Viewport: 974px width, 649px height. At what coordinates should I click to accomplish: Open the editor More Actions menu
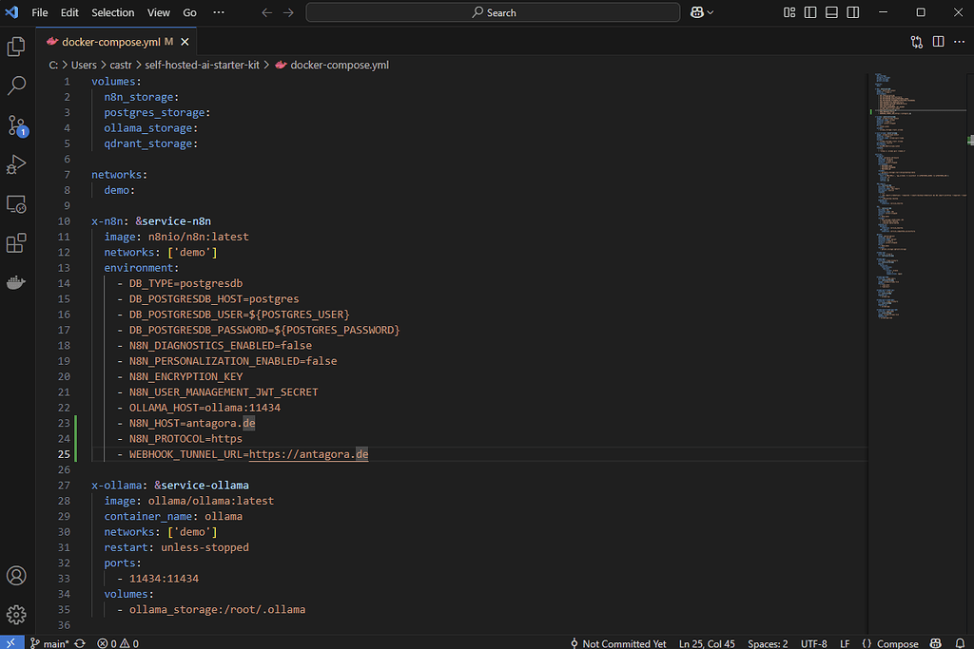tap(960, 42)
